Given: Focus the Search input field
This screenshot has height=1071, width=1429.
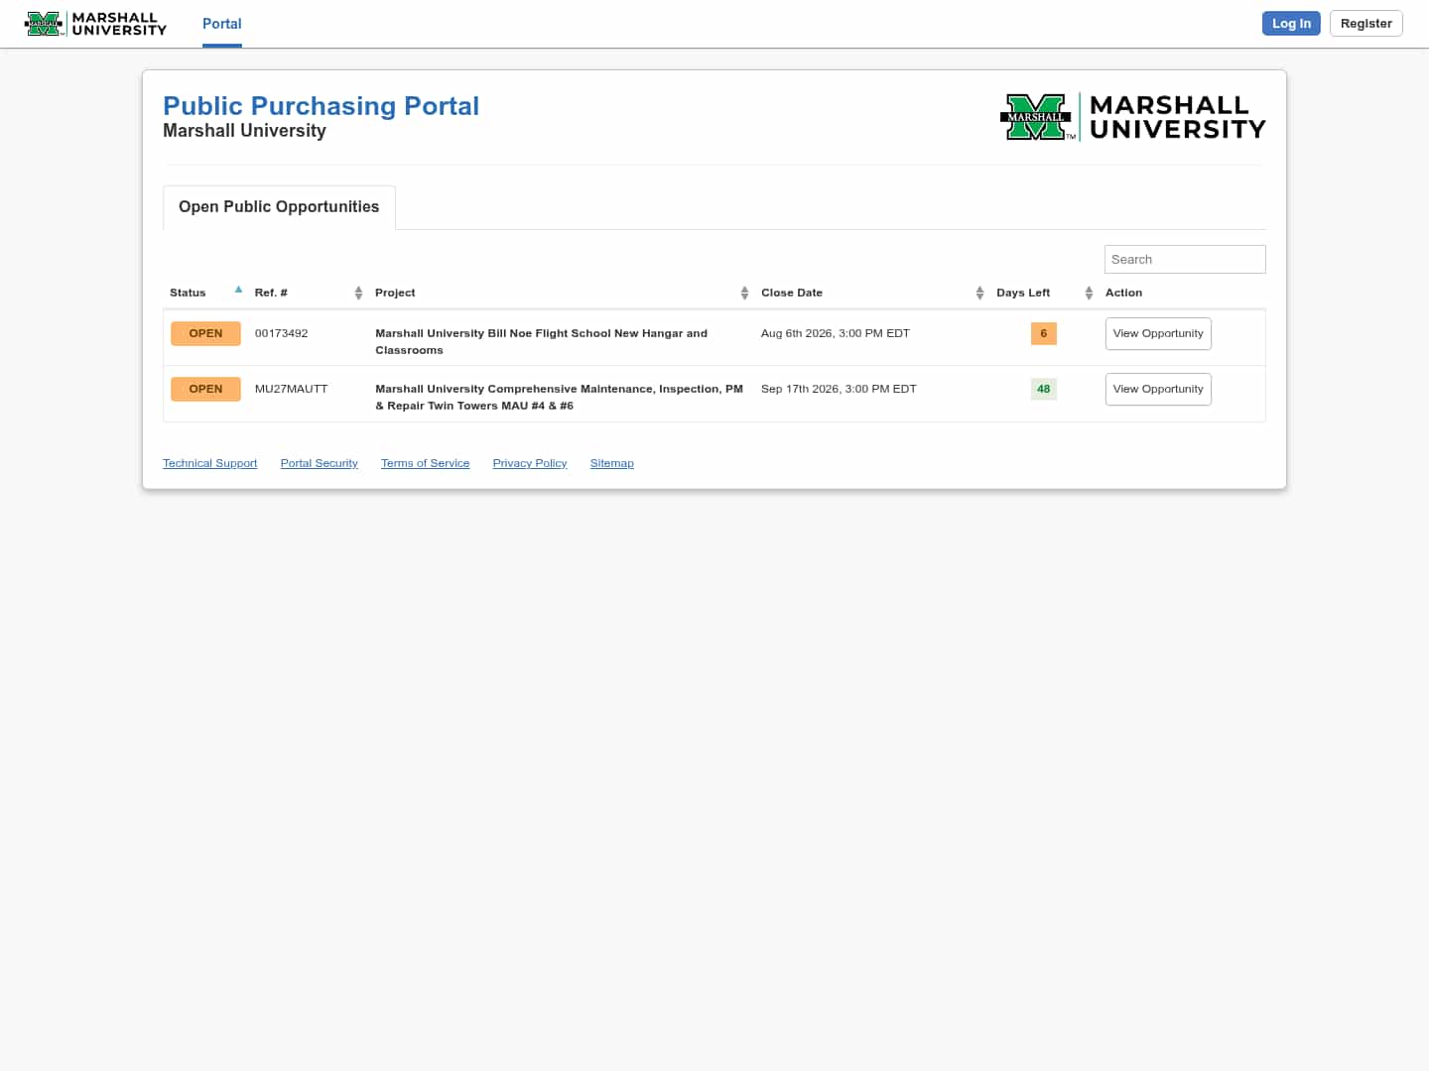Looking at the screenshot, I should (1185, 260).
